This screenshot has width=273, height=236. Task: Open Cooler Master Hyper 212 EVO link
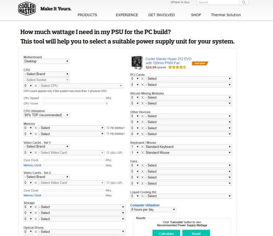coord(168,61)
